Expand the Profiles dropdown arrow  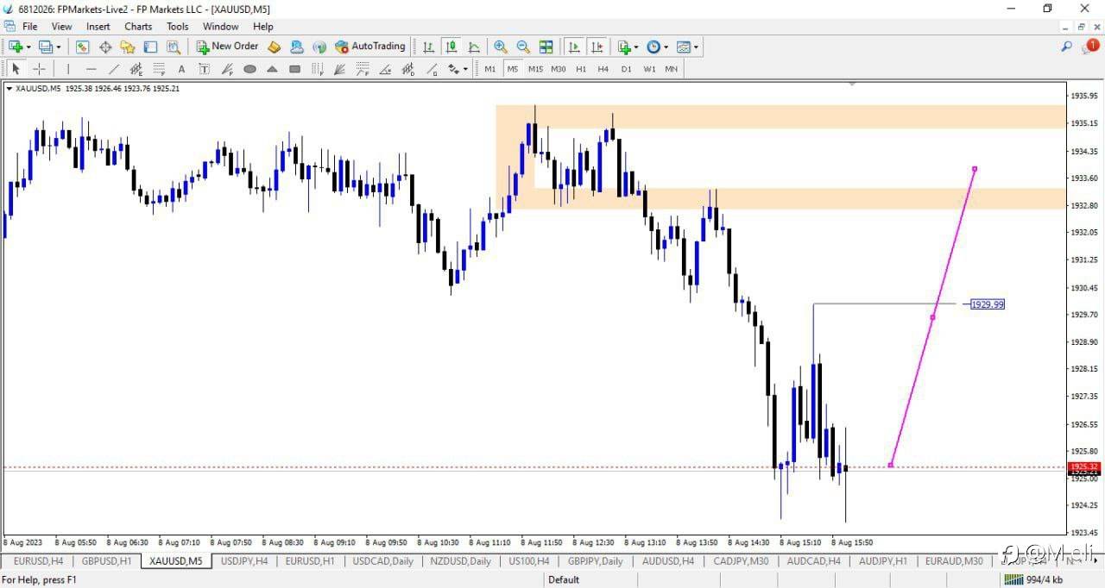59,47
